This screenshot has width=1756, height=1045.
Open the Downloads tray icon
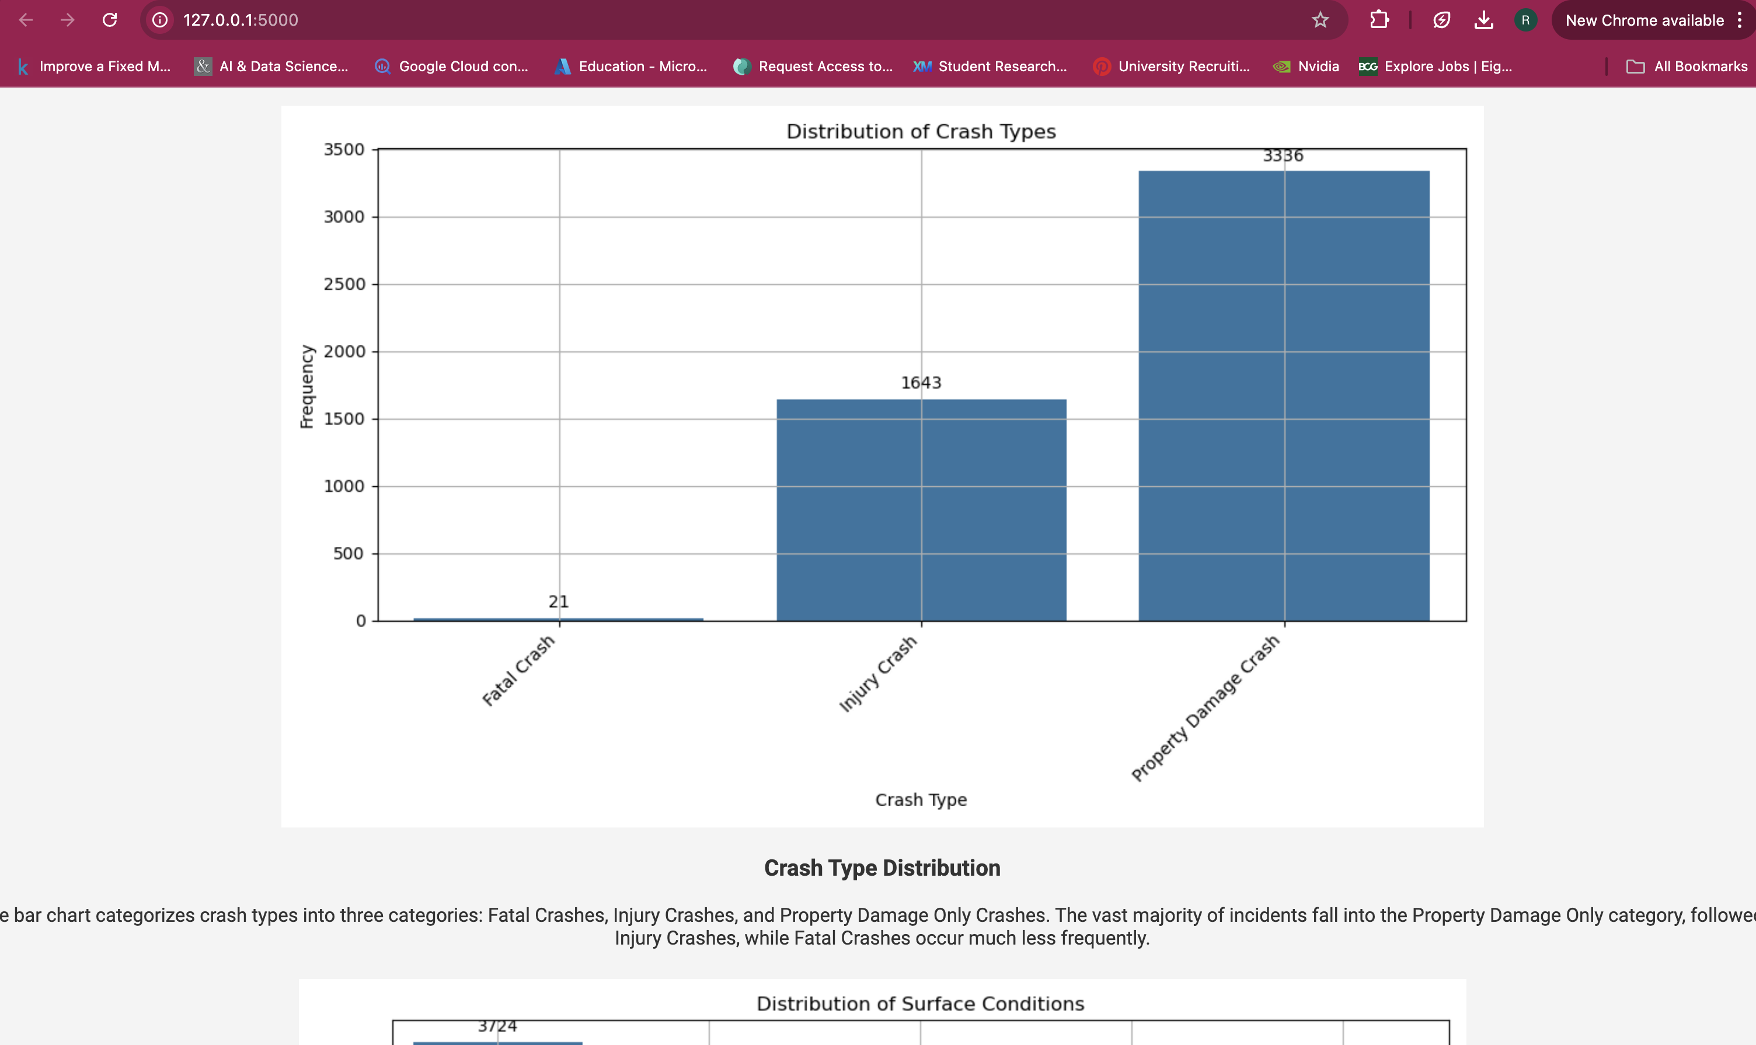coord(1483,20)
